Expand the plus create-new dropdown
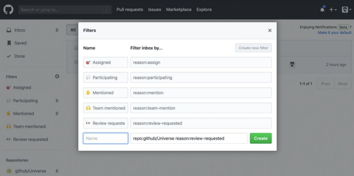354x176 pixels. 333,10
